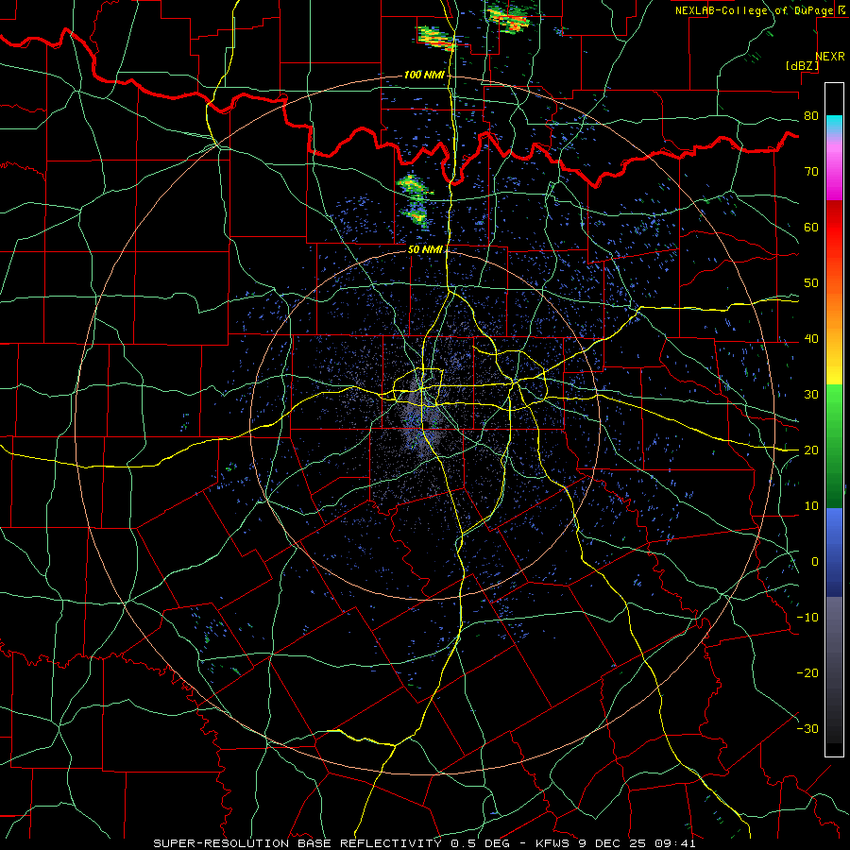Select the 10 value on dBZ scale

(x=811, y=506)
